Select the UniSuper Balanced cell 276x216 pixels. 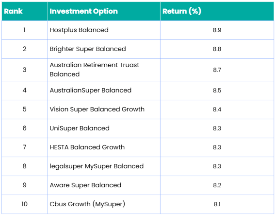click(104, 128)
